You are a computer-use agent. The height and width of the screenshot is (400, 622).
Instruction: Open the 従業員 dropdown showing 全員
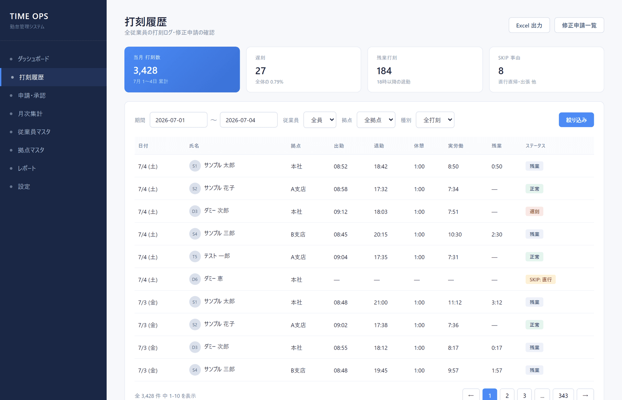pyautogui.click(x=320, y=120)
